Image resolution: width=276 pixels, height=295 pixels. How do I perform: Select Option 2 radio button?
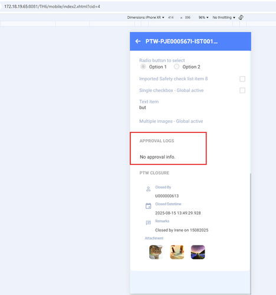[176, 67]
